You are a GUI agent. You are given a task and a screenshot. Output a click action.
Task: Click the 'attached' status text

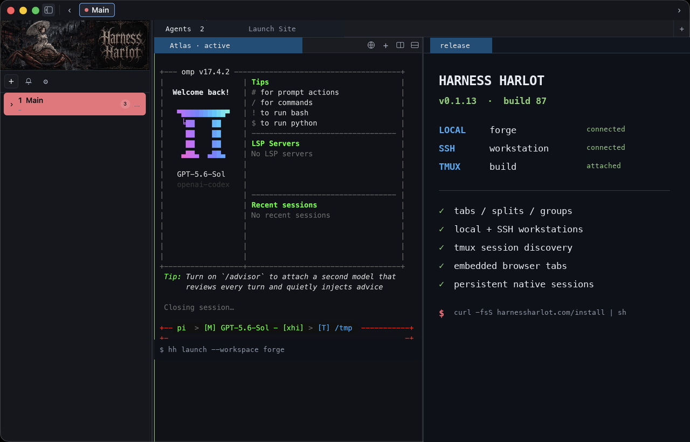[x=604, y=165]
